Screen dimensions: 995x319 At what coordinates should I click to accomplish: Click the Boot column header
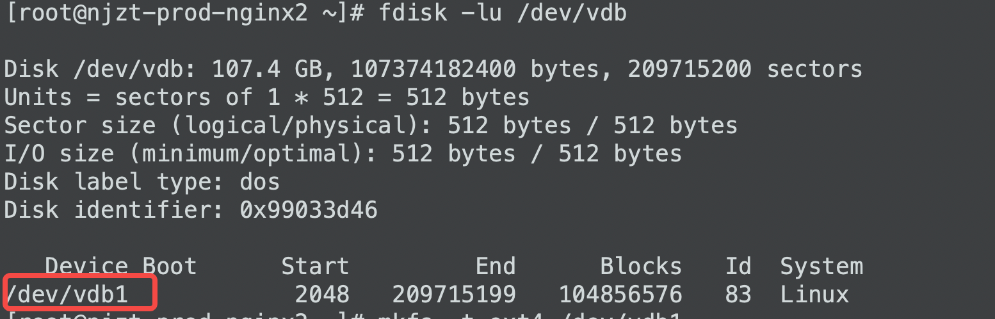(x=170, y=266)
